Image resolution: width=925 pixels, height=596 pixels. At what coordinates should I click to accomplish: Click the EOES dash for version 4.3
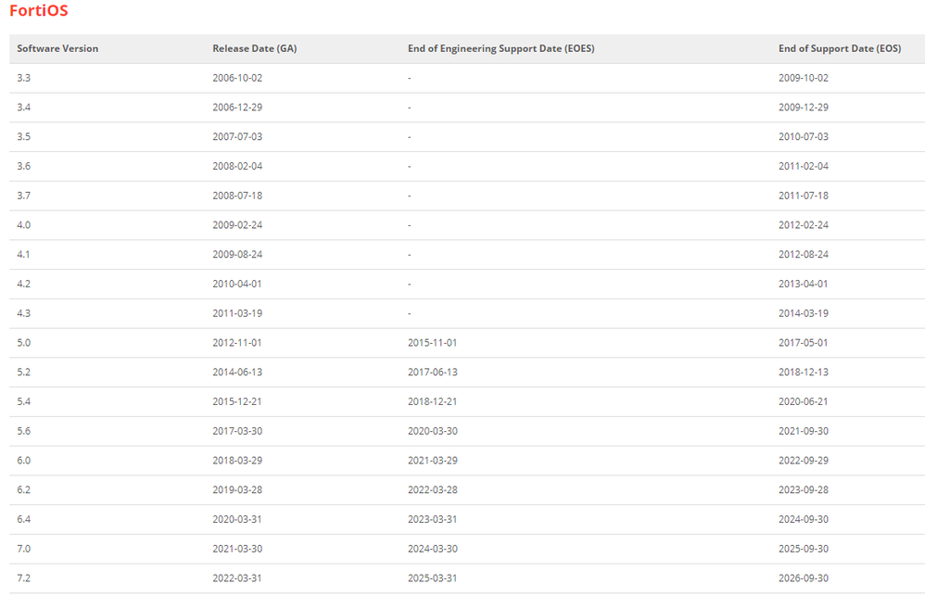(410, 313)
